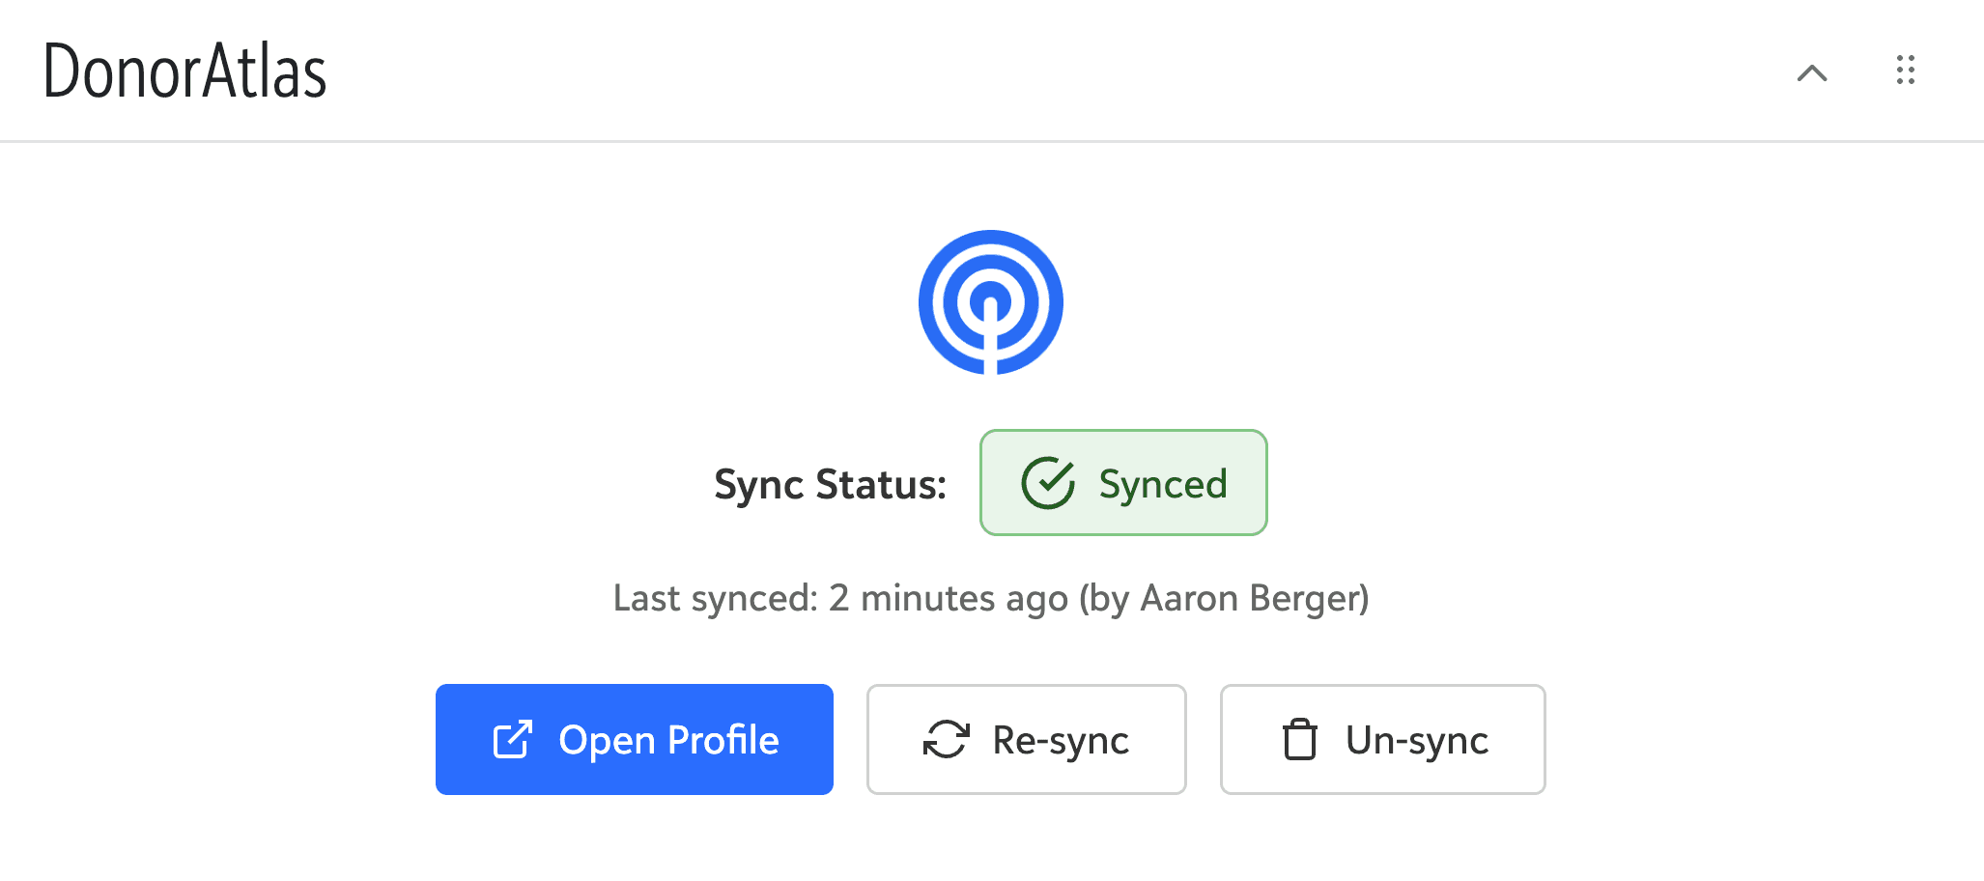Select the drag-dots icon beside the collapse arrow

coord(1904,71)
